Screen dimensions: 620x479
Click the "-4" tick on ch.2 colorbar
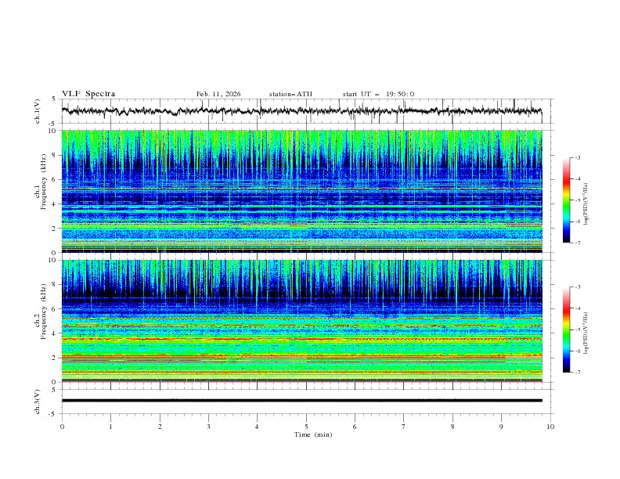point(577,308)
